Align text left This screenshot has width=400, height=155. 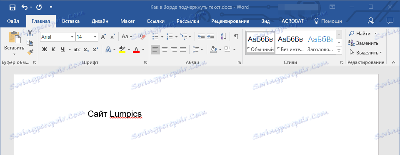click(x=155, y=49)
